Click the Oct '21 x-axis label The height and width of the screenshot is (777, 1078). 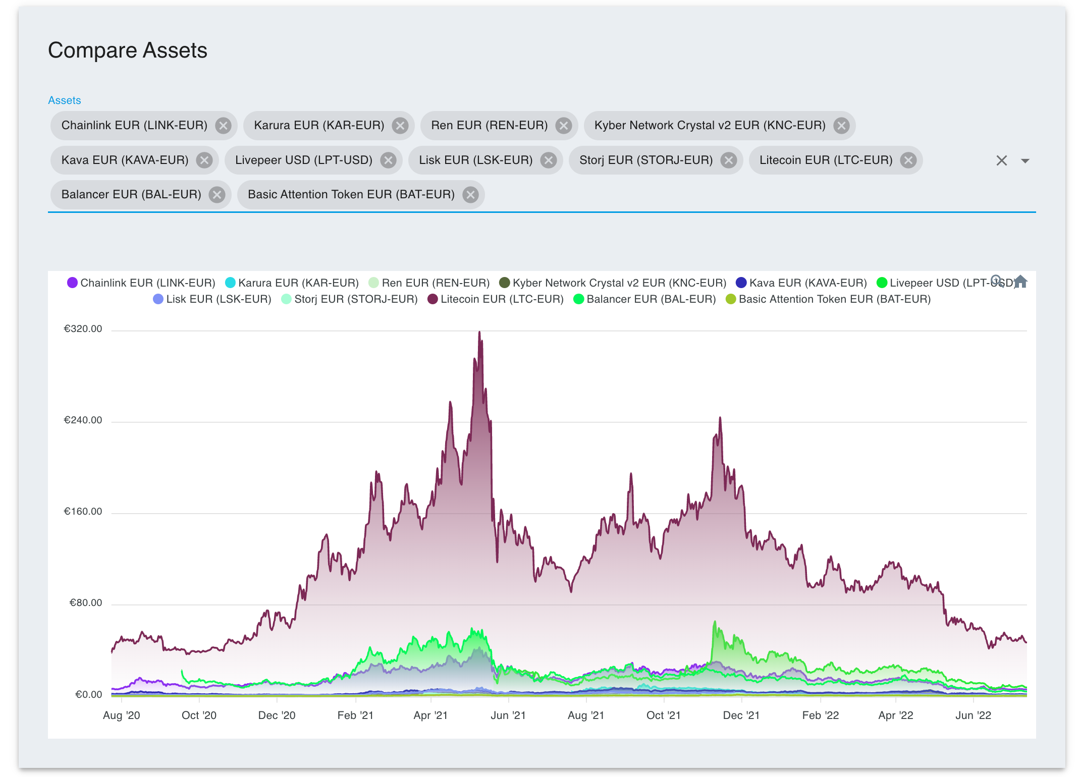point(664,715)
